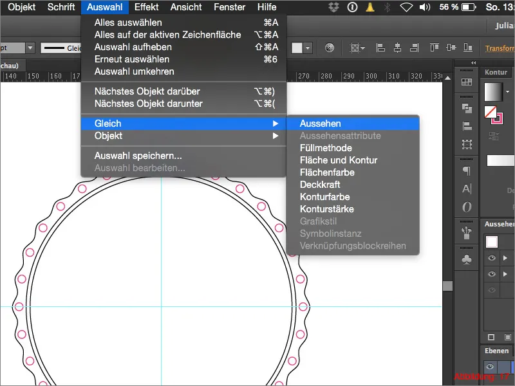
Task: Collapse panels with double arrow
Action: 473,62
